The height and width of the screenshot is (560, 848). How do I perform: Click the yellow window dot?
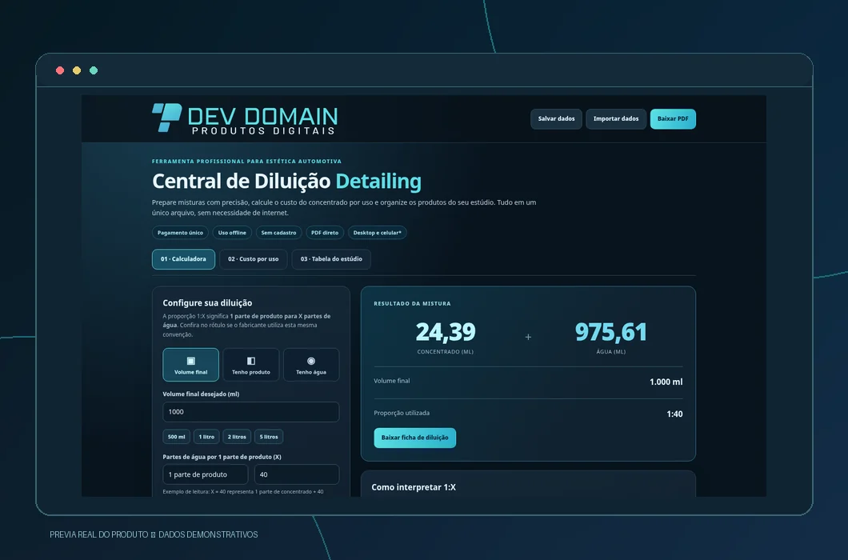pos(77,70)
